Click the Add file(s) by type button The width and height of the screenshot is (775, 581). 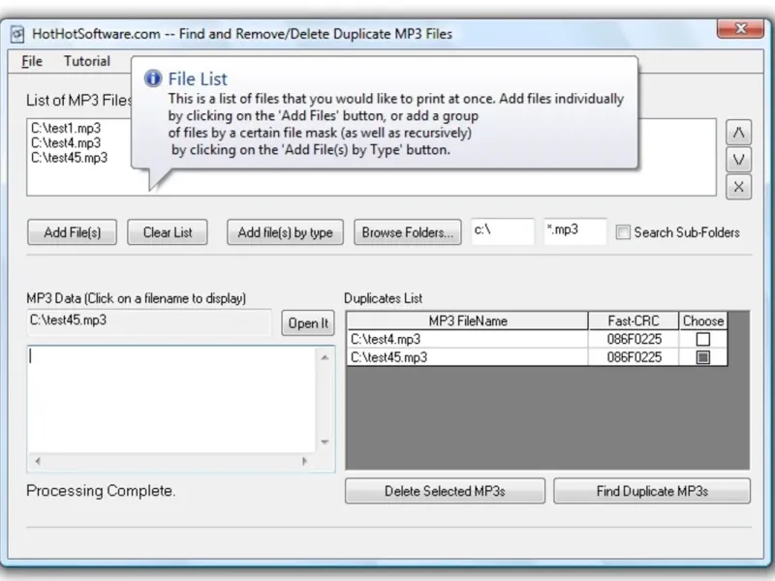point(285,232)
